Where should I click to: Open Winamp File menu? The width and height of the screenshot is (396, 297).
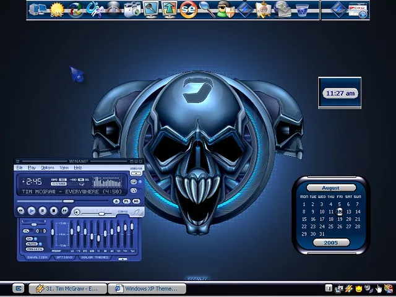(19, 168)
